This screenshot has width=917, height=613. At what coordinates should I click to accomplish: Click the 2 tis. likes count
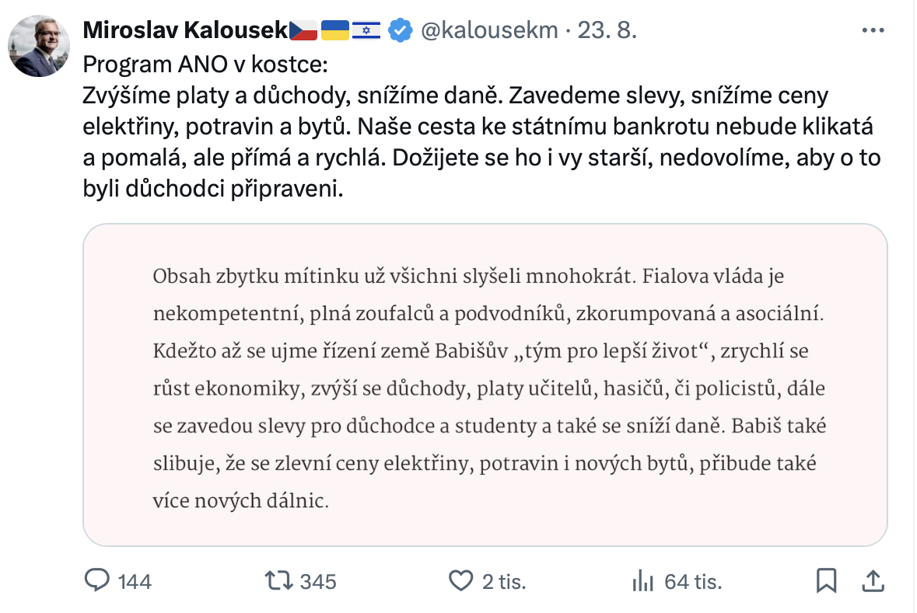[x=504, y=582]
